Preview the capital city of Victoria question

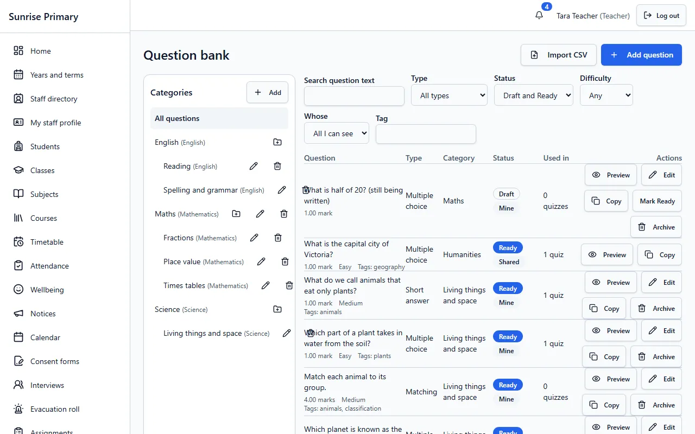tap(607, 254)
